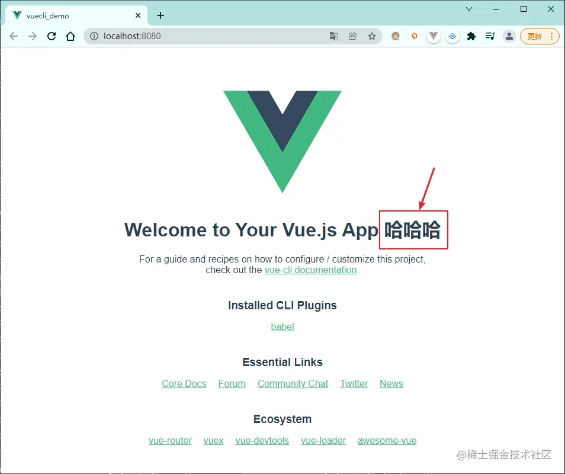The image size is (565, 474).
Task: Open the vue-router link
Action: (170, 440)
